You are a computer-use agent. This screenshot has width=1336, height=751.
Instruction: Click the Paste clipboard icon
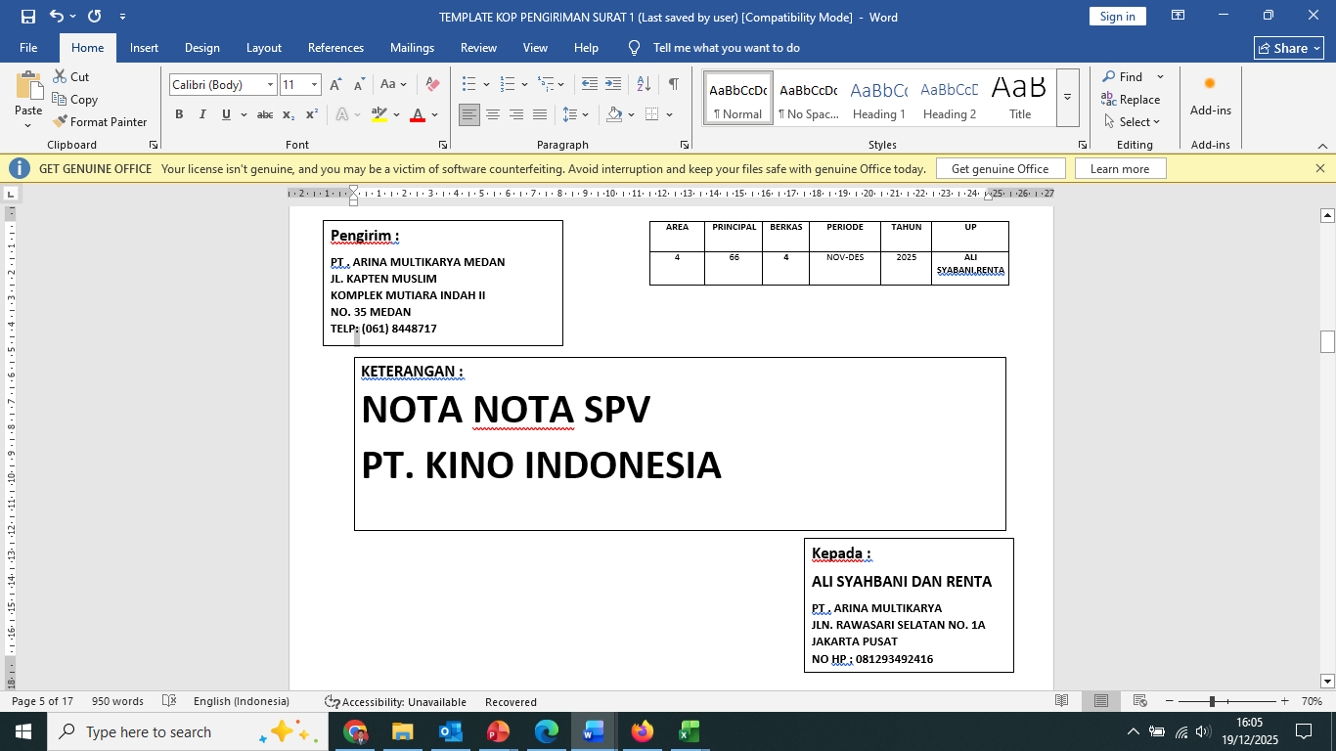coord(28,86)
